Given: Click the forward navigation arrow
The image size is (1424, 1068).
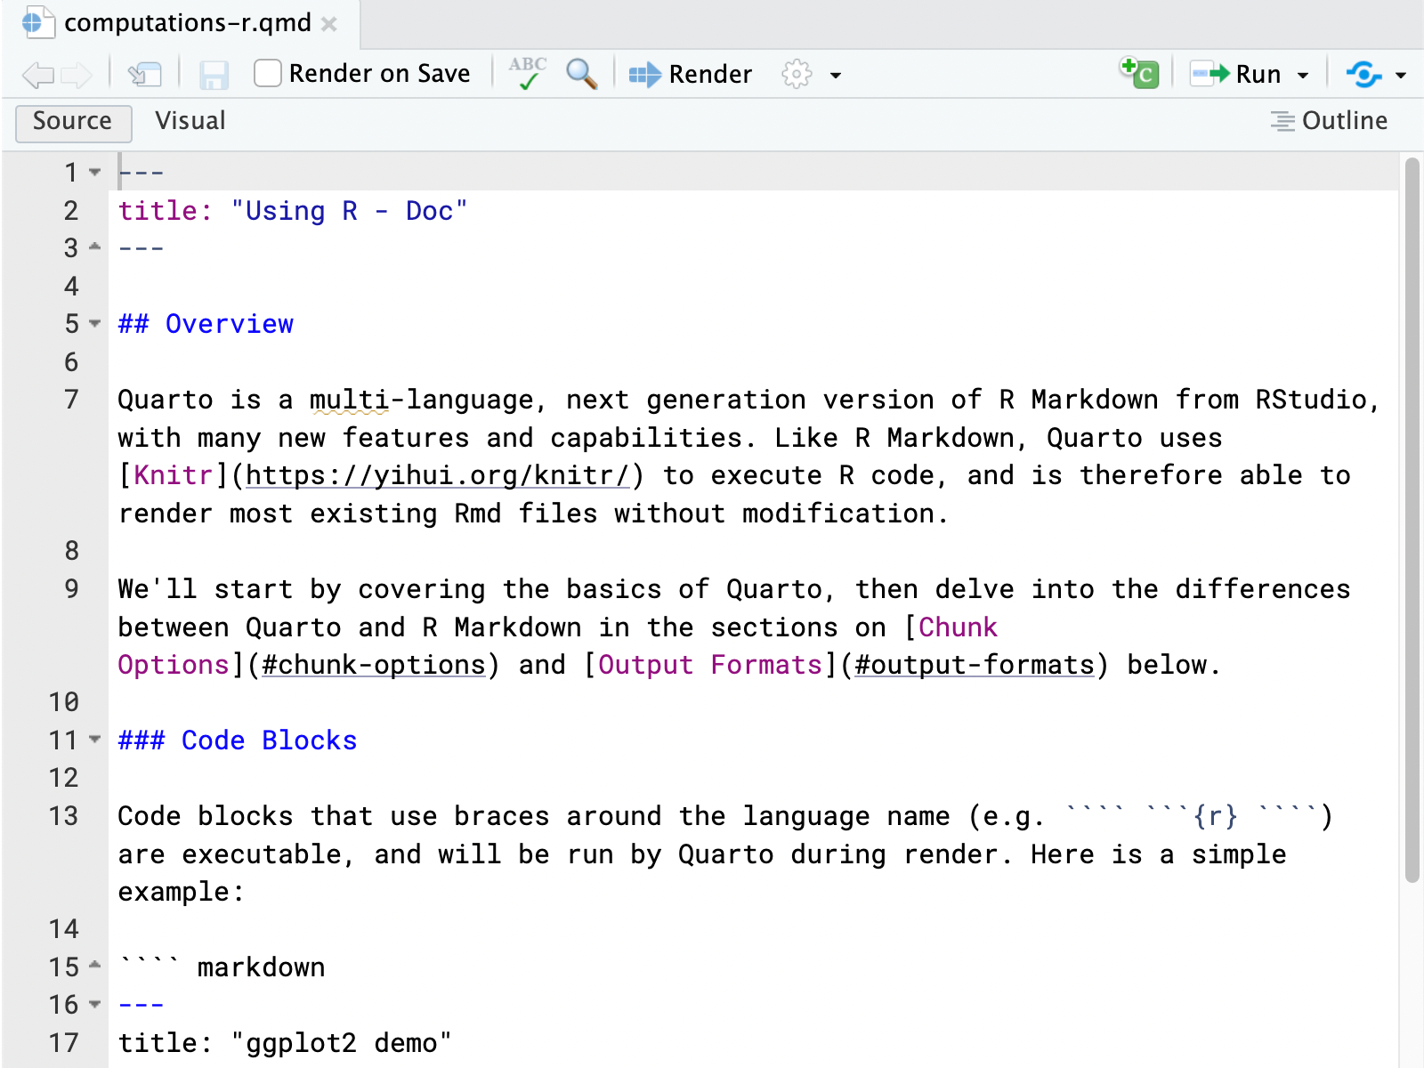Looking at the screenshot, I should (76, 75).
